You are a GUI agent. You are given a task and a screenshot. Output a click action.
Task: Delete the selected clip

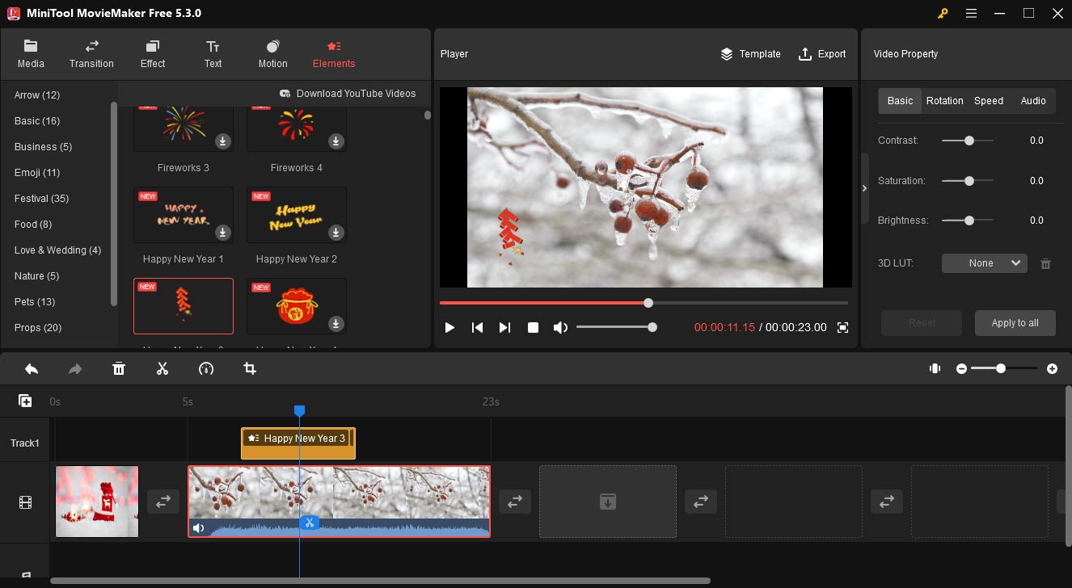point(119,368)
